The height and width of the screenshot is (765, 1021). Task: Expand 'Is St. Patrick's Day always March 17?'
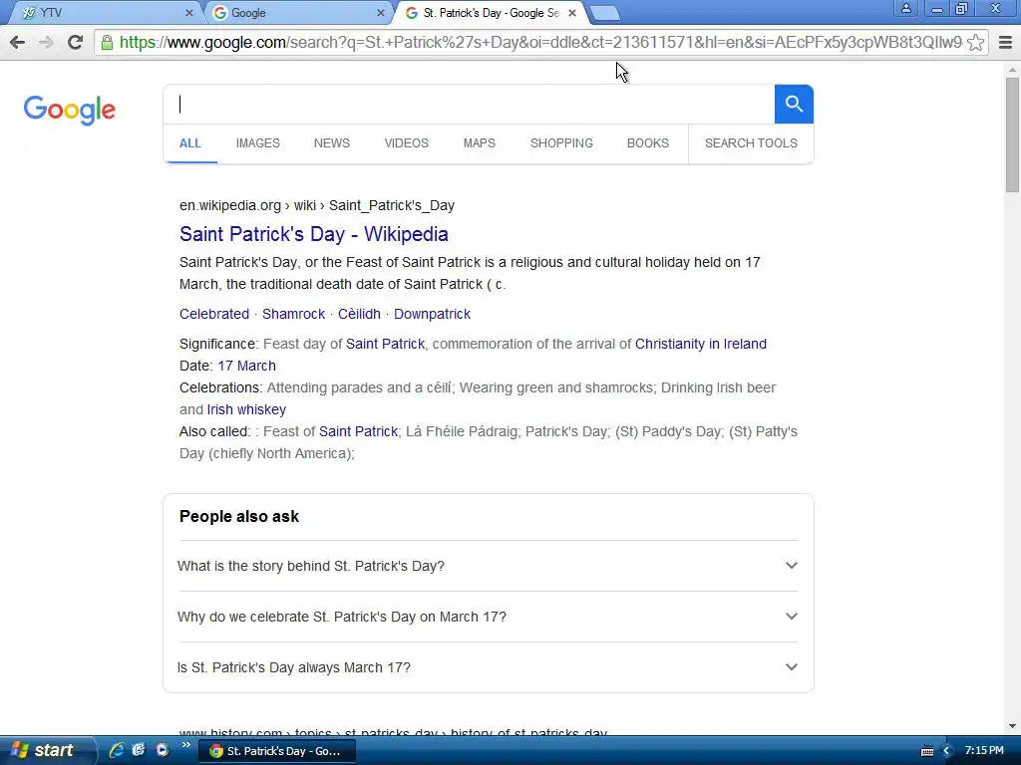click(x=488, y=667)
